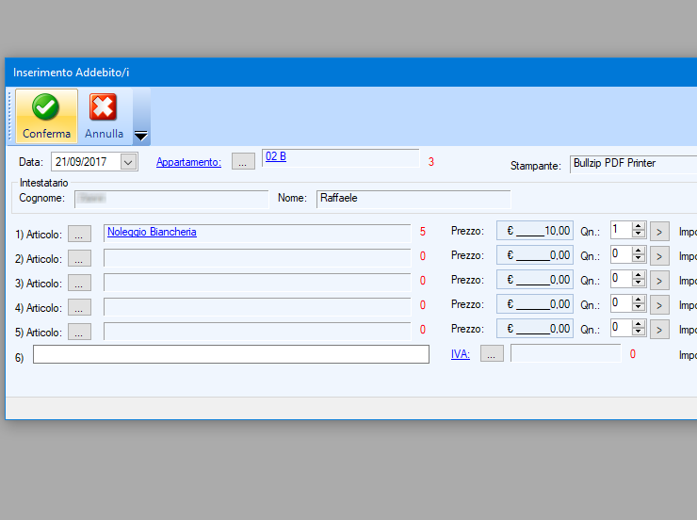
Task: Click the Appartamento link label
Action: click(x=188, y=162)
